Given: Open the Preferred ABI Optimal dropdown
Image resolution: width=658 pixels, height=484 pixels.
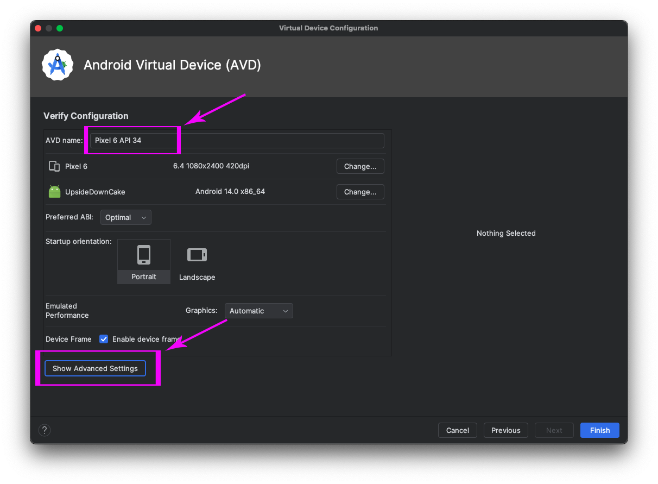Looking at the screenshot, I should [x=126, y=217].
